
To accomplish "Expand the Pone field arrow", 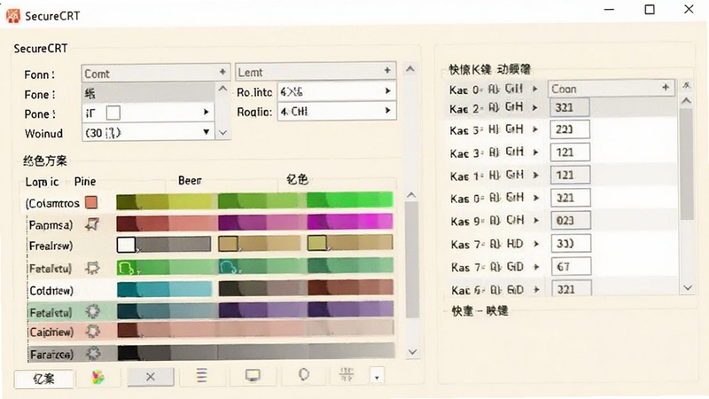I will pos(206,112).
